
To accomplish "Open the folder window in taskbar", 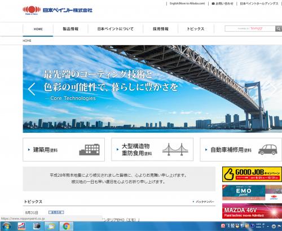I will click(51, 226).
